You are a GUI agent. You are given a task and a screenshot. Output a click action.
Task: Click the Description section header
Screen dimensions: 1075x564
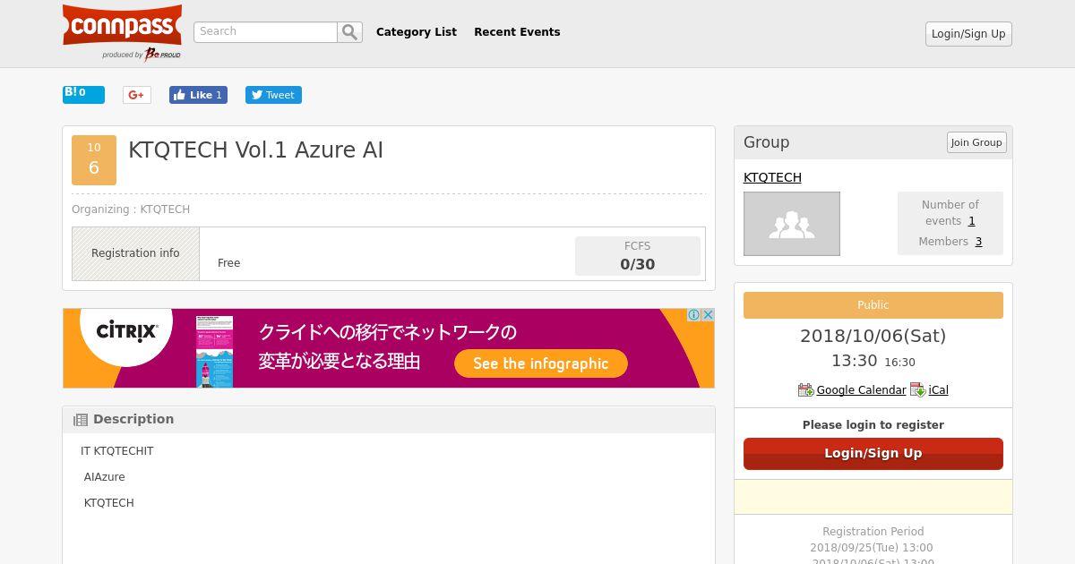tap(389, 420)
